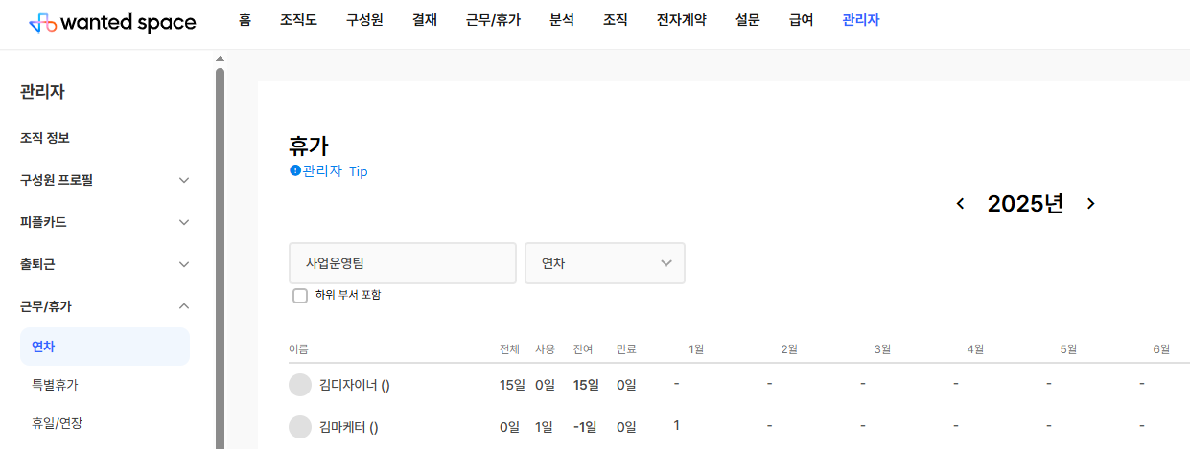The image size is (1190, 449).
Task: Open the Tip link
Action: pos(358,171)
